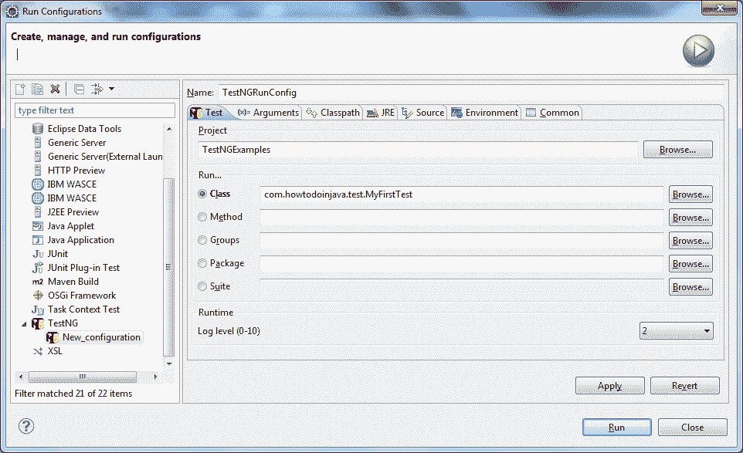Image resolution: width=743 pixels, height=453 pixels.
Task: Select the Package radio button
Action: 202,263
